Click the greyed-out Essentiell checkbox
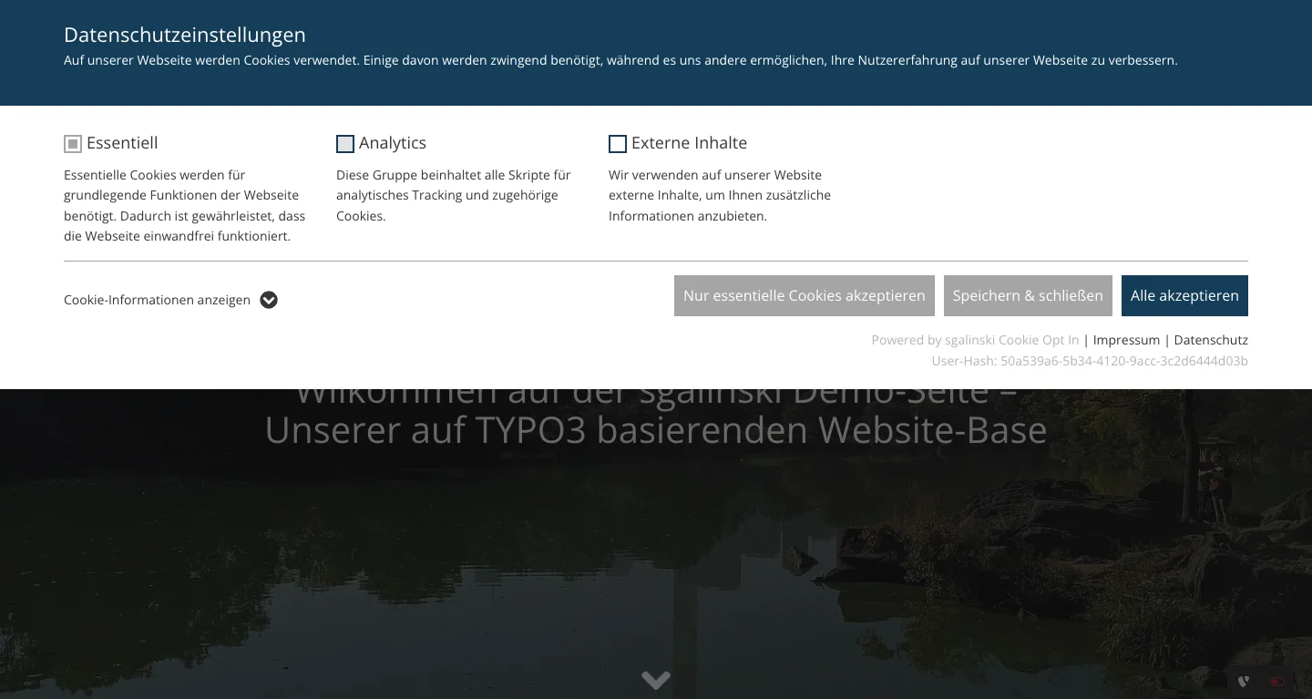 coord(72,143)
